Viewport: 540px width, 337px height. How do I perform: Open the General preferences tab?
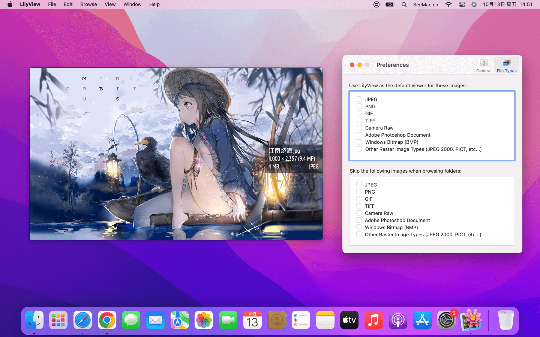click(483, 66)
